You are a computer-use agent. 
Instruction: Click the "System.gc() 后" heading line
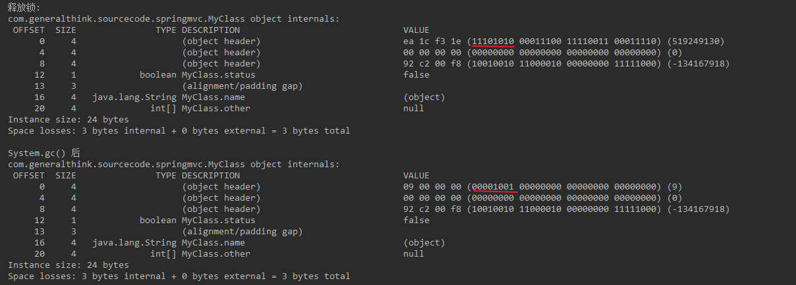point(42,153)
